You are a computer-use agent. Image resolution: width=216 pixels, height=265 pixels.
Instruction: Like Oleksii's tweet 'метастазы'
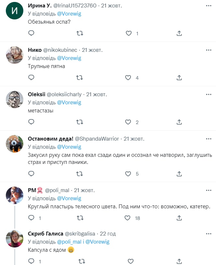tap(128, 122)
